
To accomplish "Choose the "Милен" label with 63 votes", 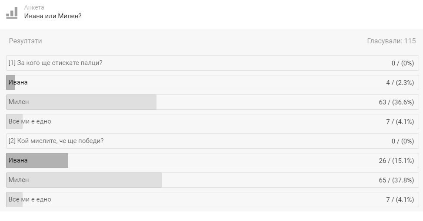I will coord(19,102).
